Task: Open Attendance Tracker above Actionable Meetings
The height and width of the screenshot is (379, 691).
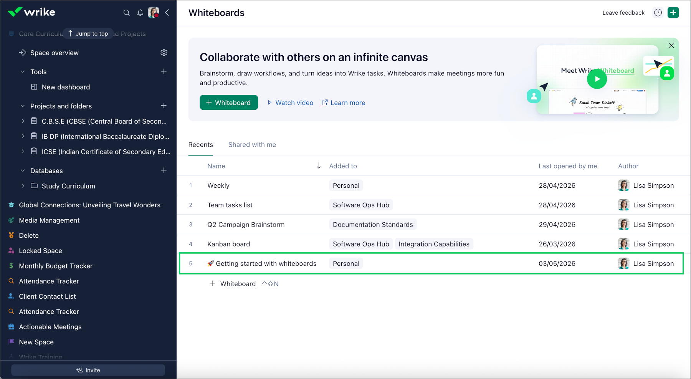Action: point(49,312)
